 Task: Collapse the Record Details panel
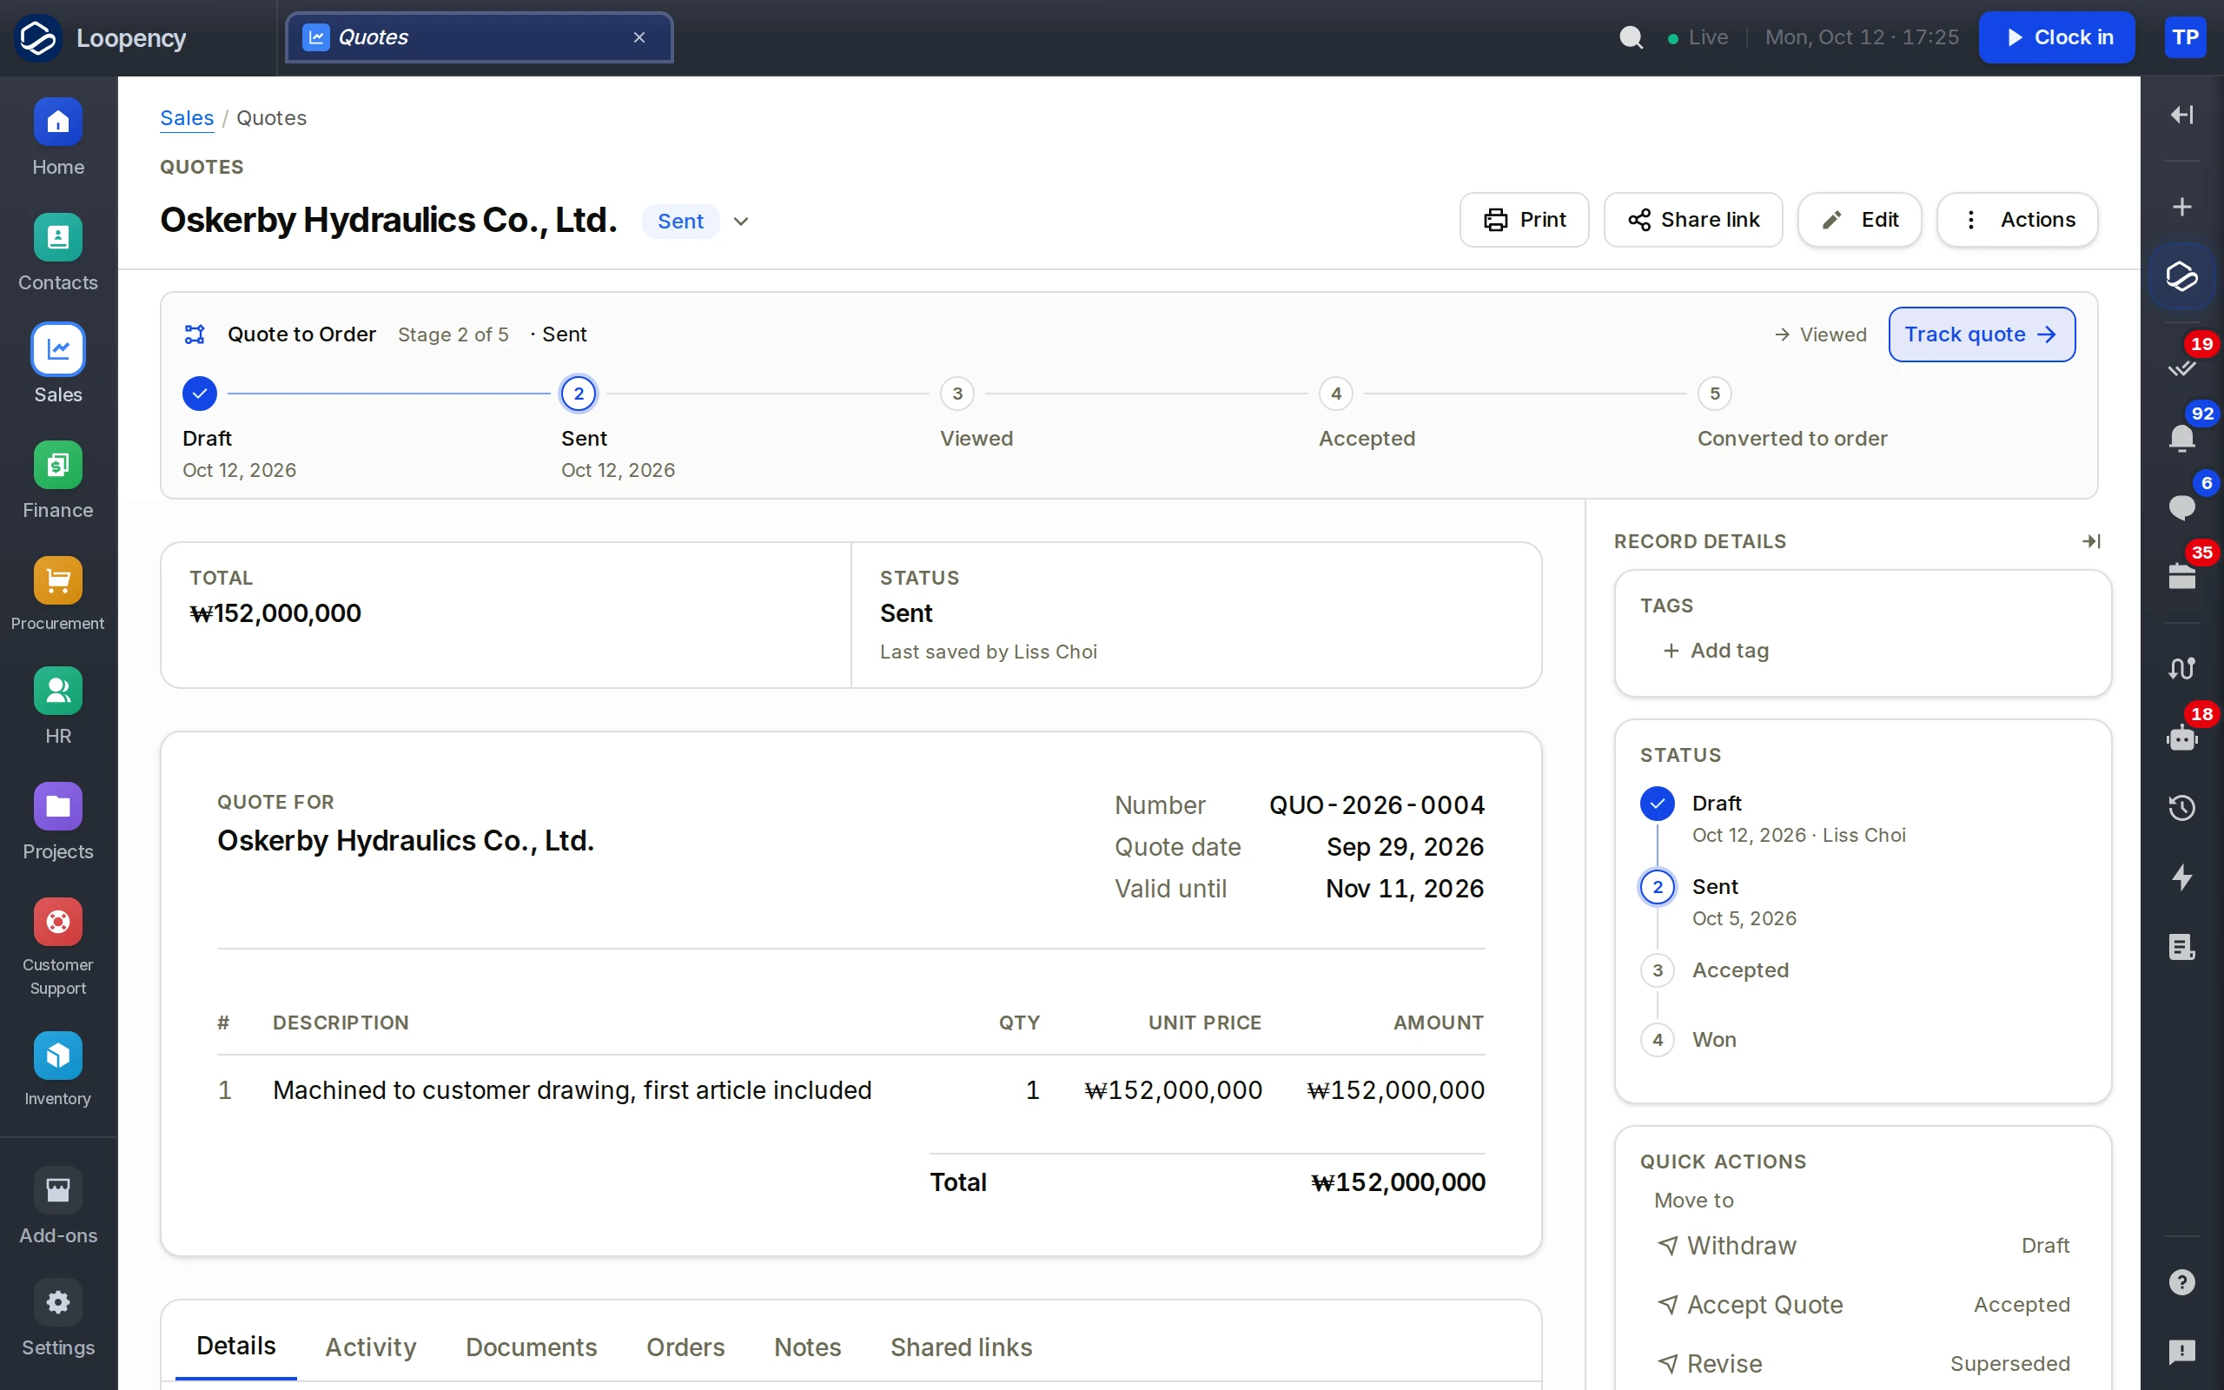coord(2091,541)
